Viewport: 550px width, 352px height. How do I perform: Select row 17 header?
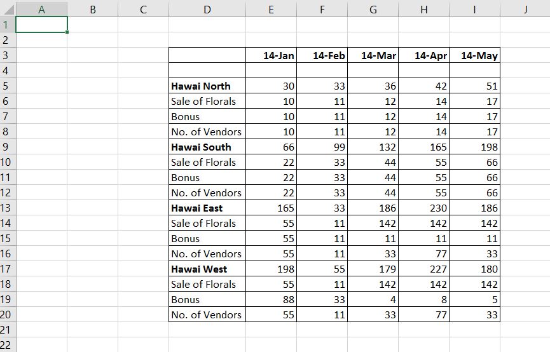coord(8,269)
